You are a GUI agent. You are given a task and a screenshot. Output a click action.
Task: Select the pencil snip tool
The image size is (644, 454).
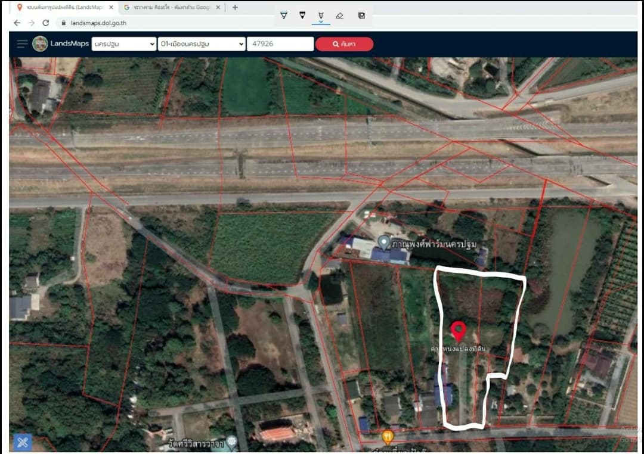tap(302, 15)
